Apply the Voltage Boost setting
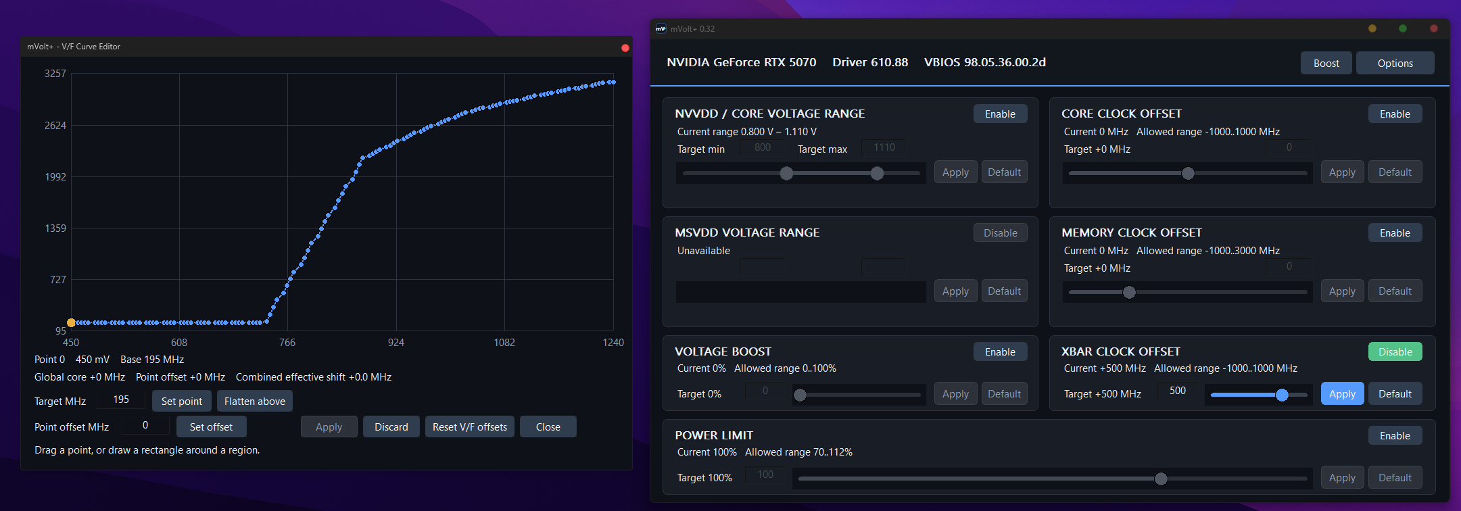Viewport: 1461px width, 511px height. [x=956, y=393]
